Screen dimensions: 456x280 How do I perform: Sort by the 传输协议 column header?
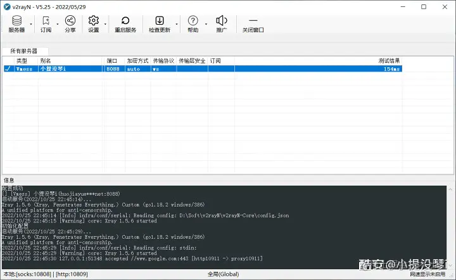tap(163, 61)
